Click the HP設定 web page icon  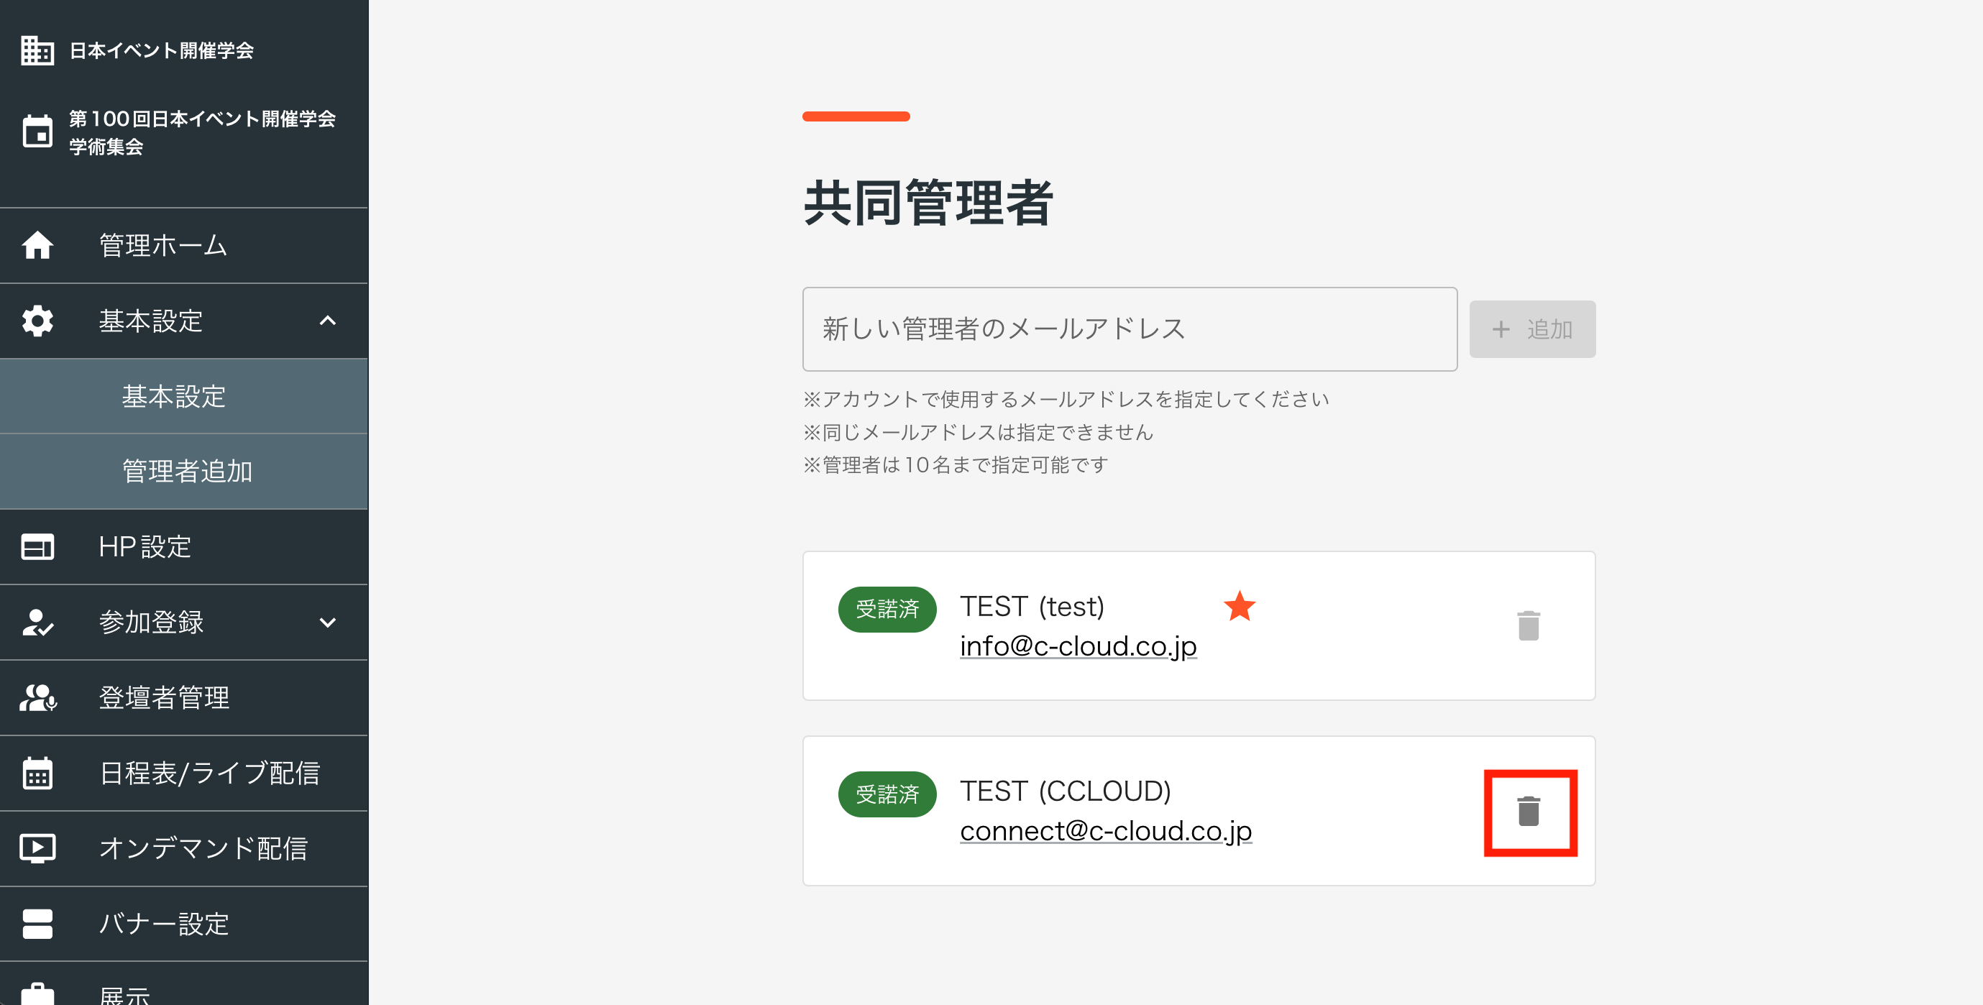(37, 547)
